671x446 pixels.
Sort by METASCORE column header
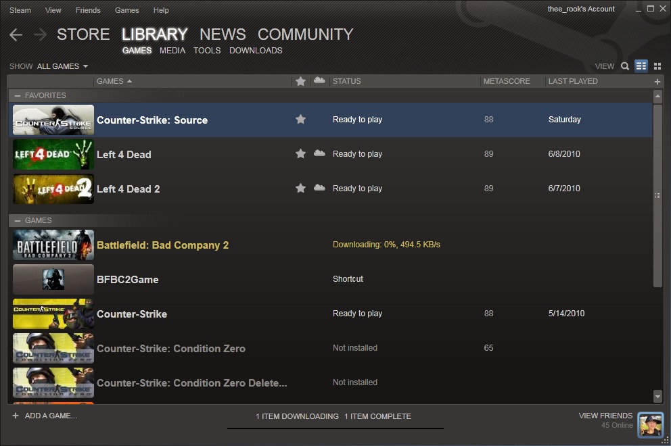tap(507, 81)
